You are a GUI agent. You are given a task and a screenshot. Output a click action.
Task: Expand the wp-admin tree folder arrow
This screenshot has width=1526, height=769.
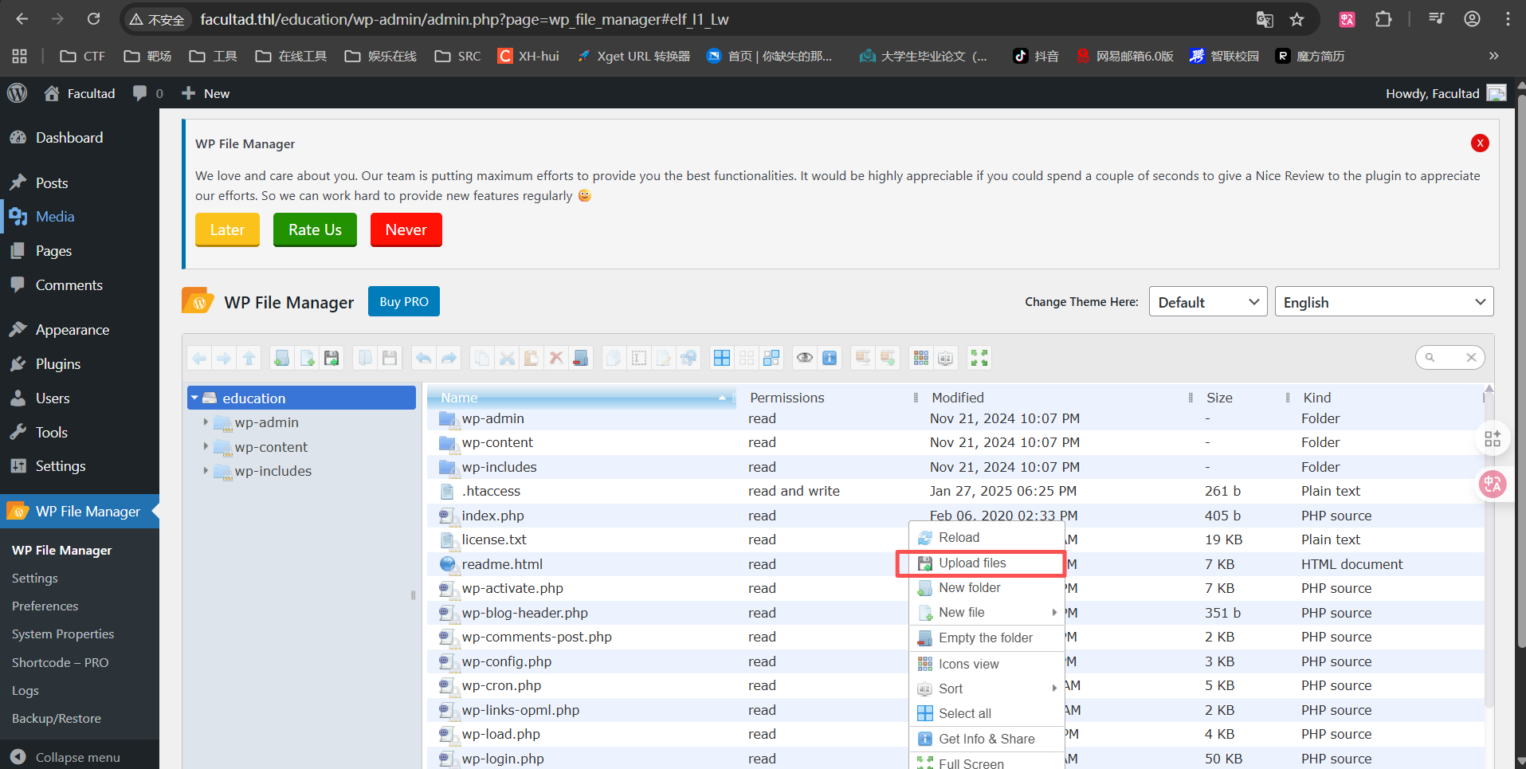206,422
